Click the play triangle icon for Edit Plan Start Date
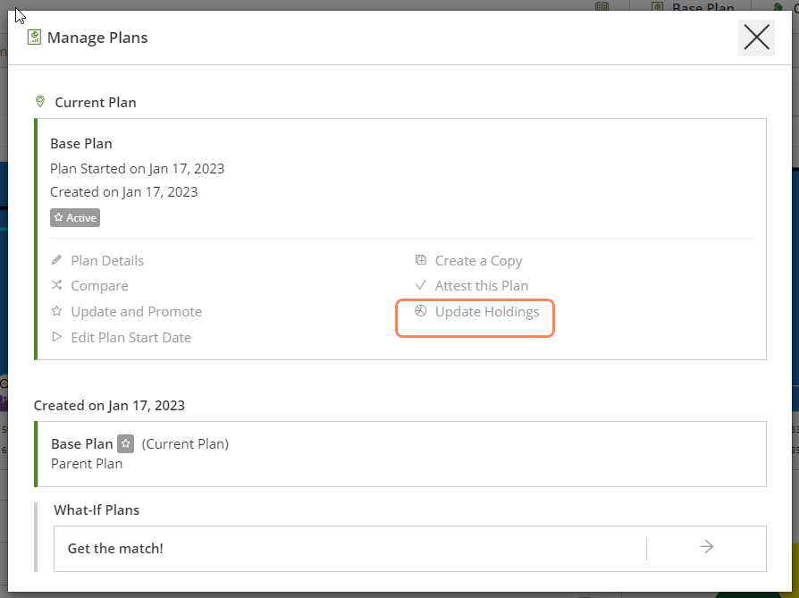The height and width of the screenshot is (598, 799). coord(56,337)
